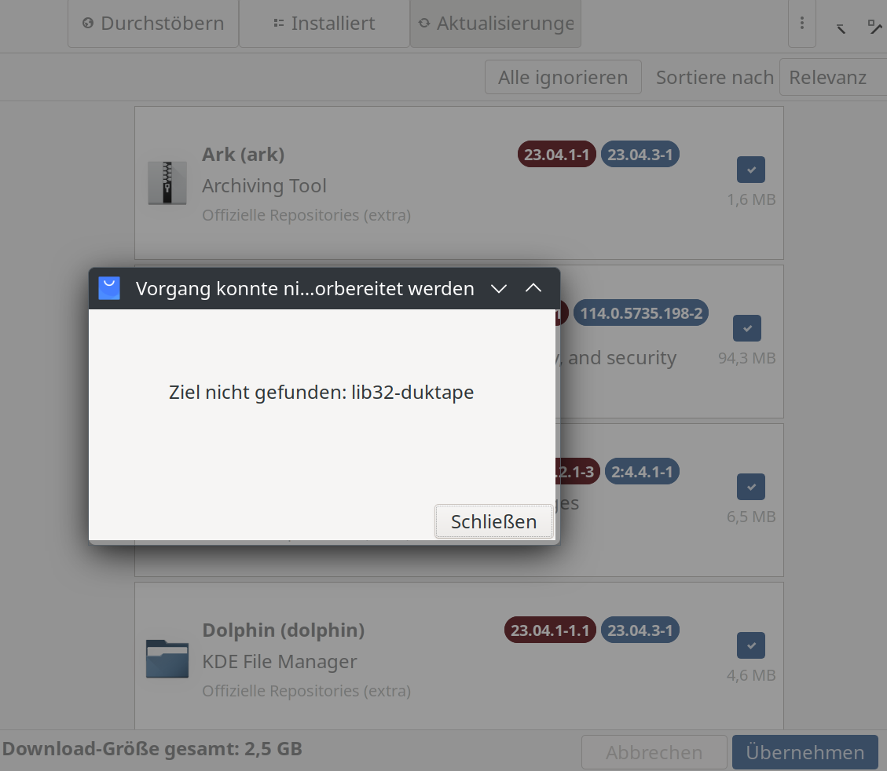
Task: Click the Alle ignorieren button
Action: (x=563, y=78)
